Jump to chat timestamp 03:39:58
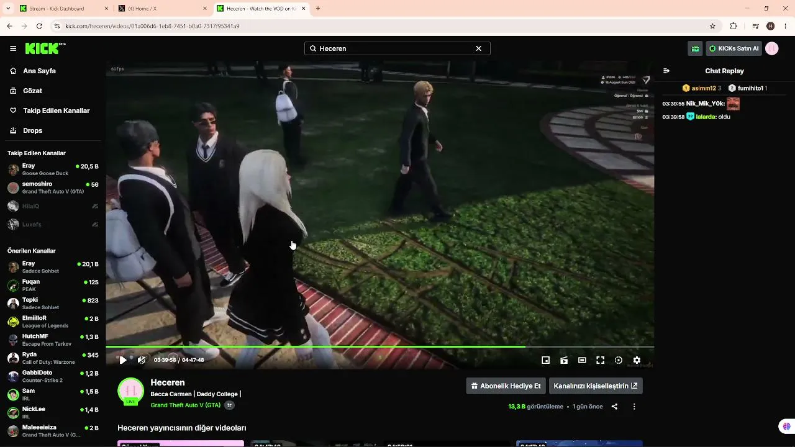 [673, 117]
